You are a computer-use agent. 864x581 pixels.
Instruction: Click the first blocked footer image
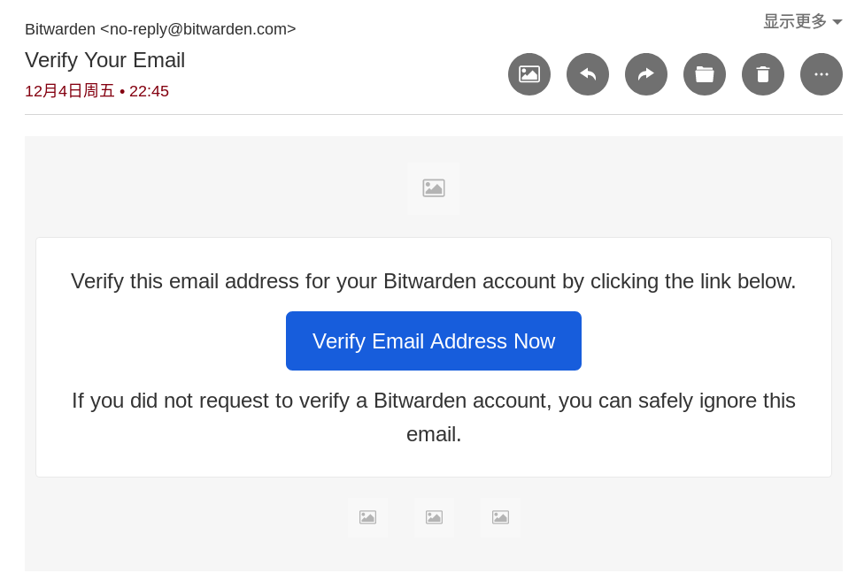click(367, 517)
